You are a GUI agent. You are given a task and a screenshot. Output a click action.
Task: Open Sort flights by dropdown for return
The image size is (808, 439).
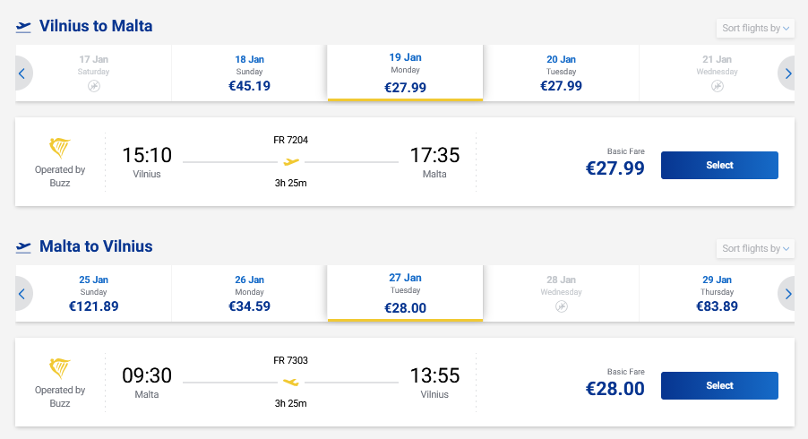[x=756, y=248]
